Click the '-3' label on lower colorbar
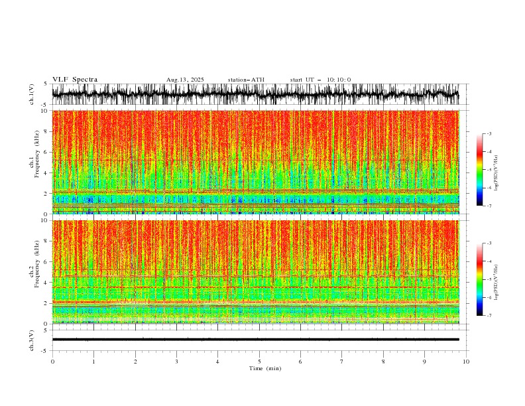 (489, 243)
